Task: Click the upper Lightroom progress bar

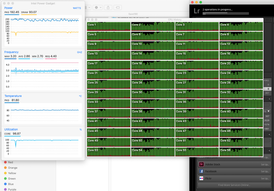Action: click(x=226, y=13)
